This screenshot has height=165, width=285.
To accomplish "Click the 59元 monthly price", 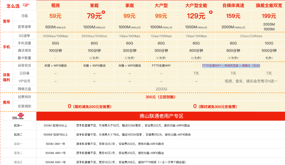I will coord(55,16).
